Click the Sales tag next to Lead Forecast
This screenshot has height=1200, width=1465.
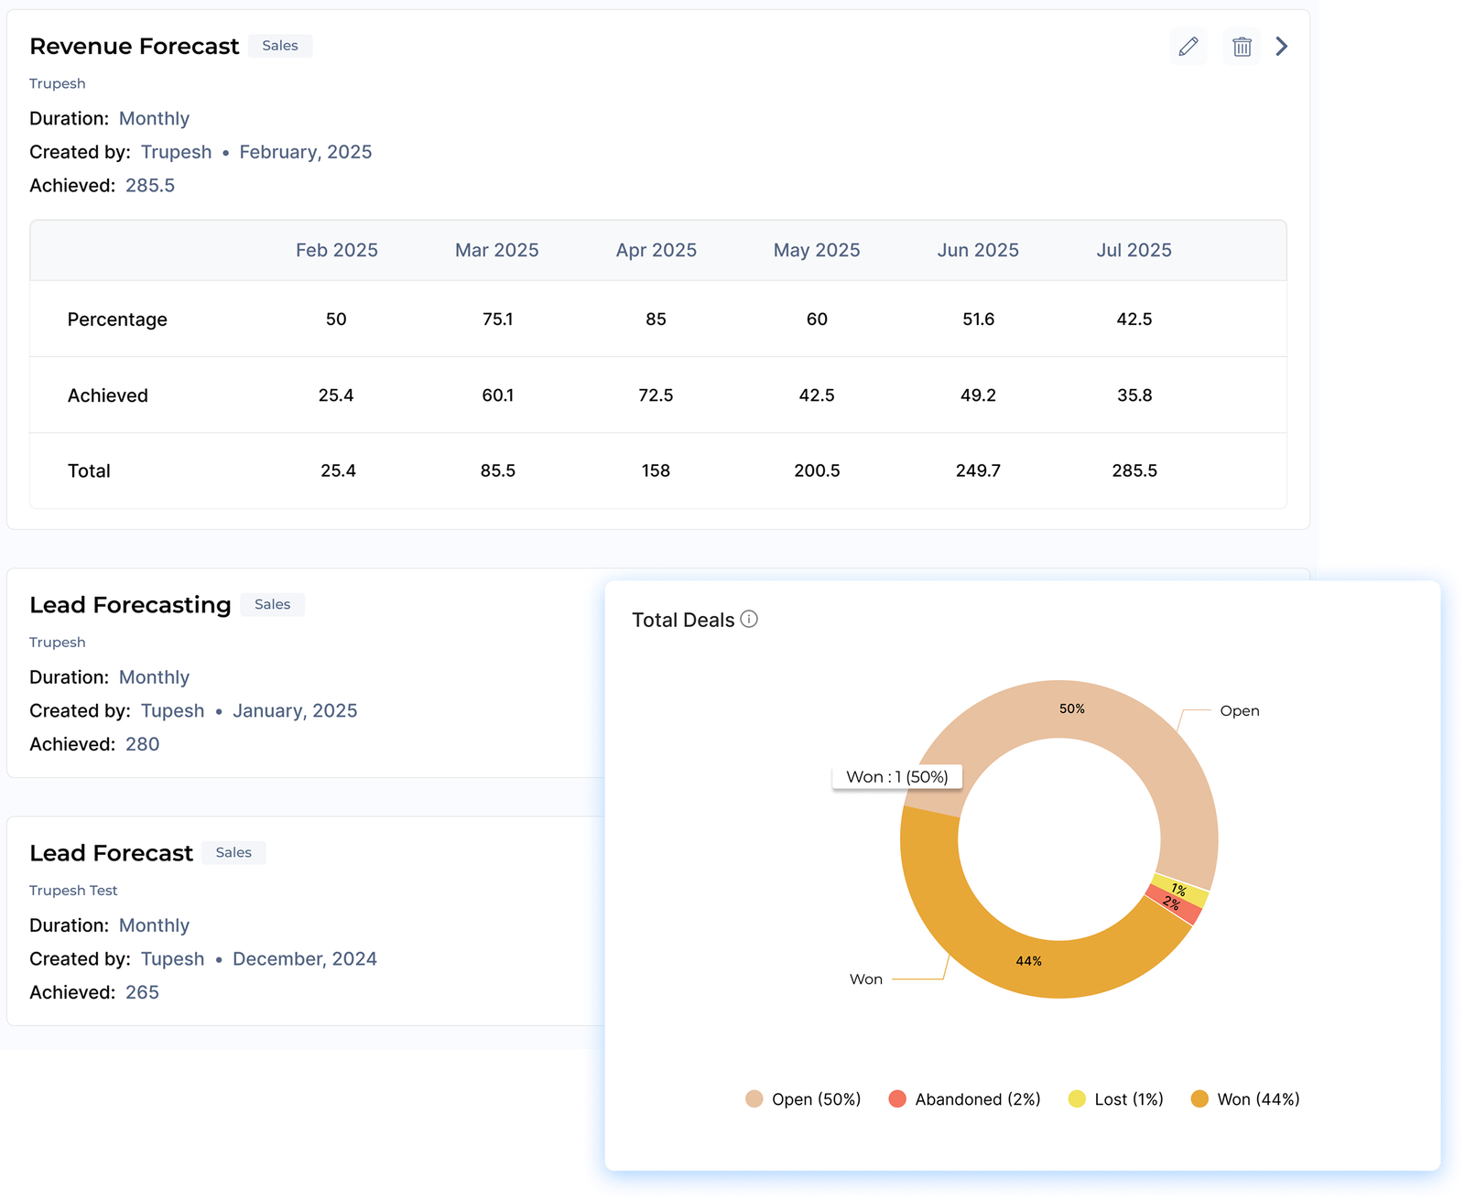[233, 853]
